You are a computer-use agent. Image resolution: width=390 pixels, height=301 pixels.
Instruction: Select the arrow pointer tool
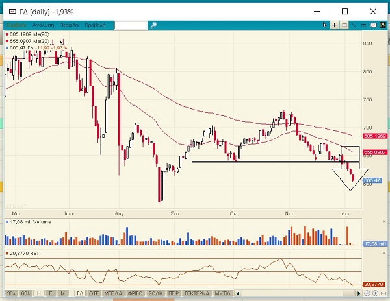(x=324, y=25)
